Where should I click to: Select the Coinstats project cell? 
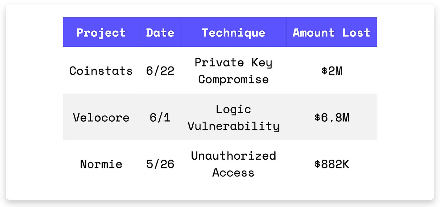pos(101,71)
